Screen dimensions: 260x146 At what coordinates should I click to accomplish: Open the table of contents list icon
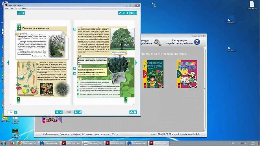point(19,13)
